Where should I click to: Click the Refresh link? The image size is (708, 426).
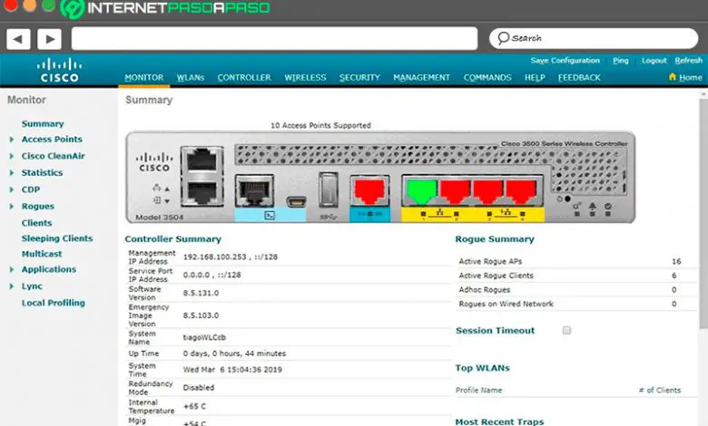click(x=688, y=61)
